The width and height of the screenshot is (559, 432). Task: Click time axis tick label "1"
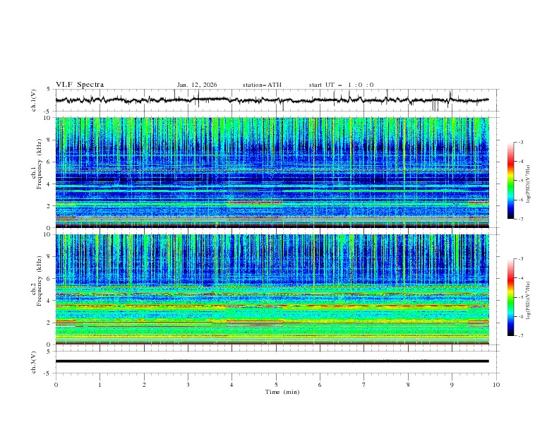click(100, 385)
